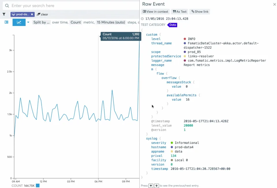
Task: Click dot beside Local 0 facility
Action: [x=172, y=160]
